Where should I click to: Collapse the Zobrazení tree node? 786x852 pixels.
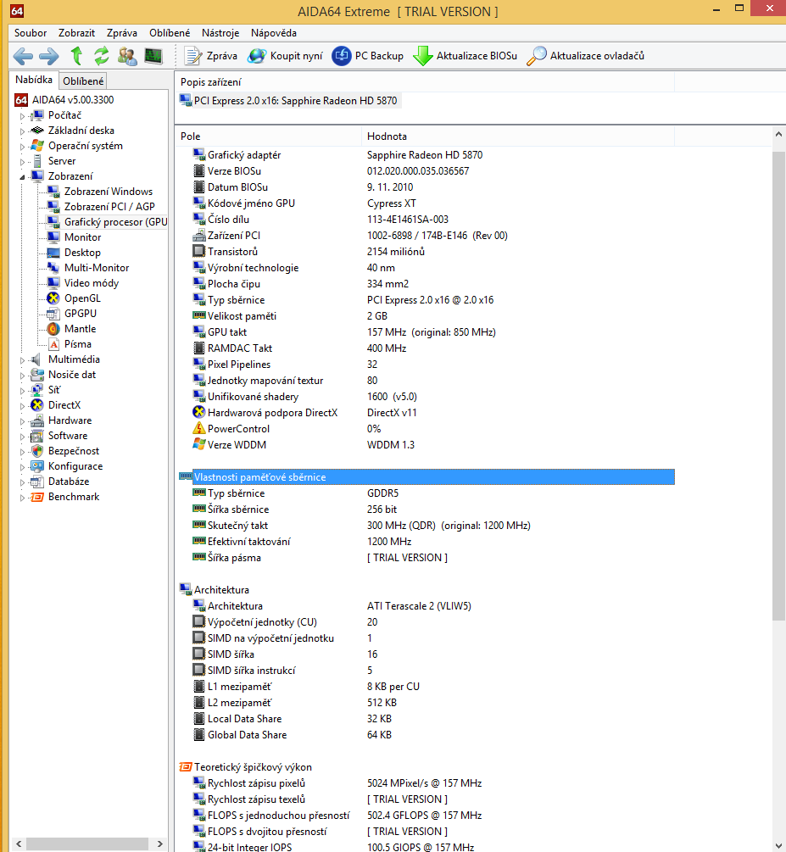pyautogui.click(x=22, y=176)
